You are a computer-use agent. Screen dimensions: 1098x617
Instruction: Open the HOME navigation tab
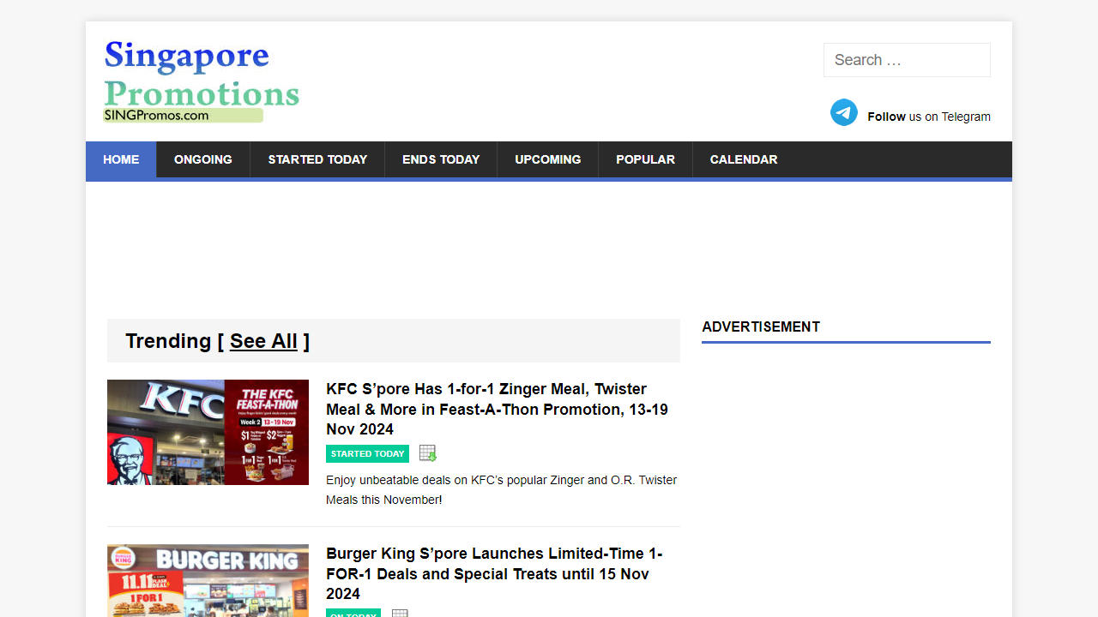(121, 159)
